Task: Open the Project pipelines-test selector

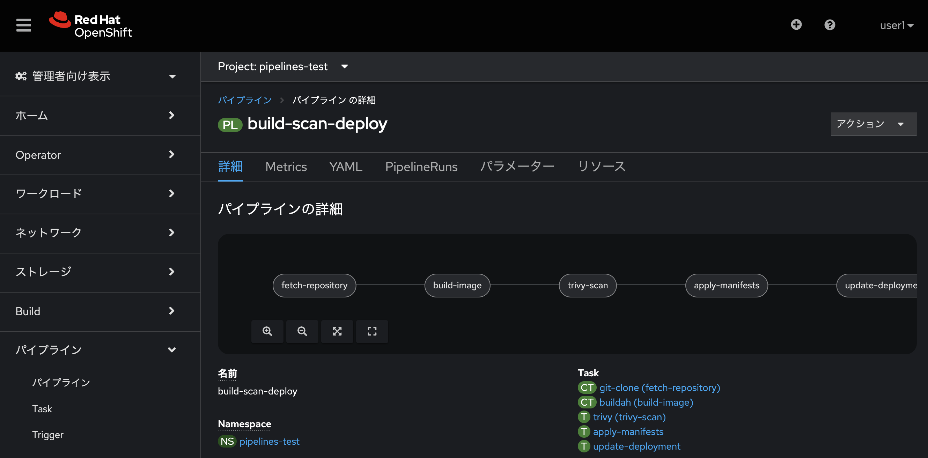Action: coord(283,66)
